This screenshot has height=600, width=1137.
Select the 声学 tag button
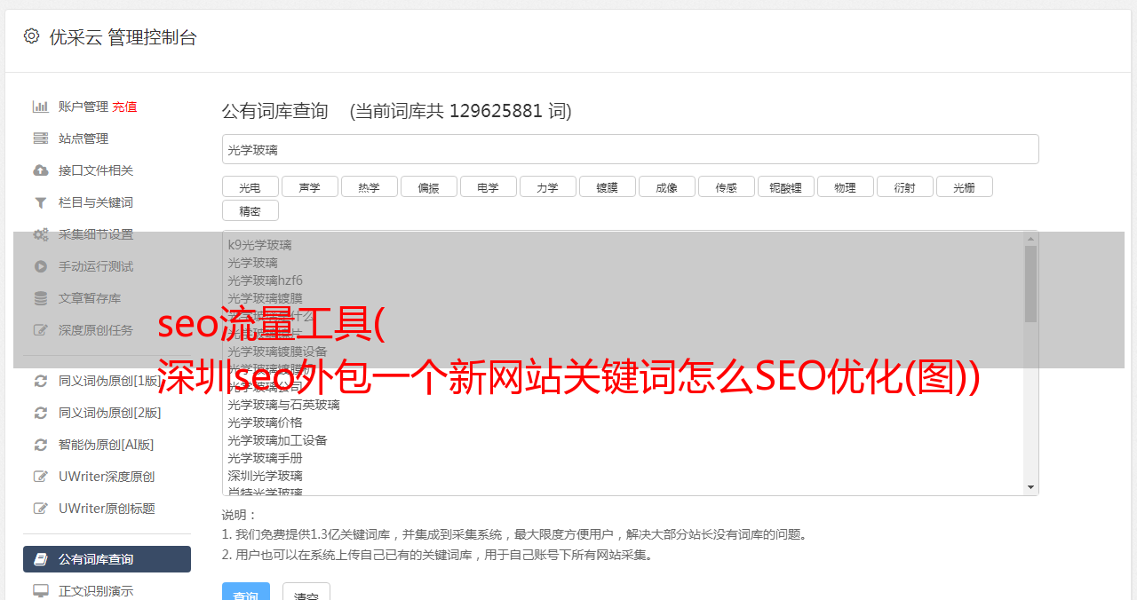[x=309, y=186]
